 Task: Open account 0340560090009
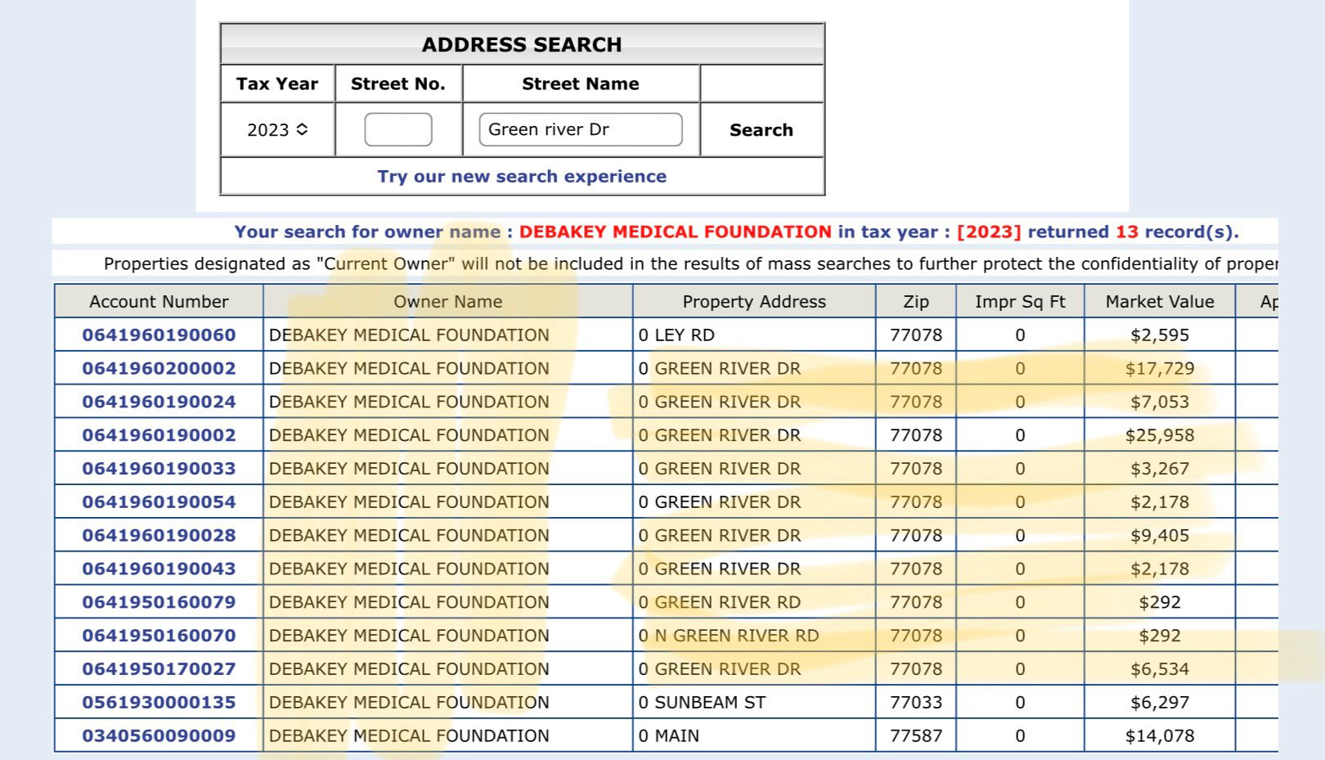[159, 735]
